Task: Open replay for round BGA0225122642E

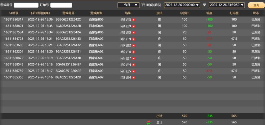Action: (x=134, y=71)
